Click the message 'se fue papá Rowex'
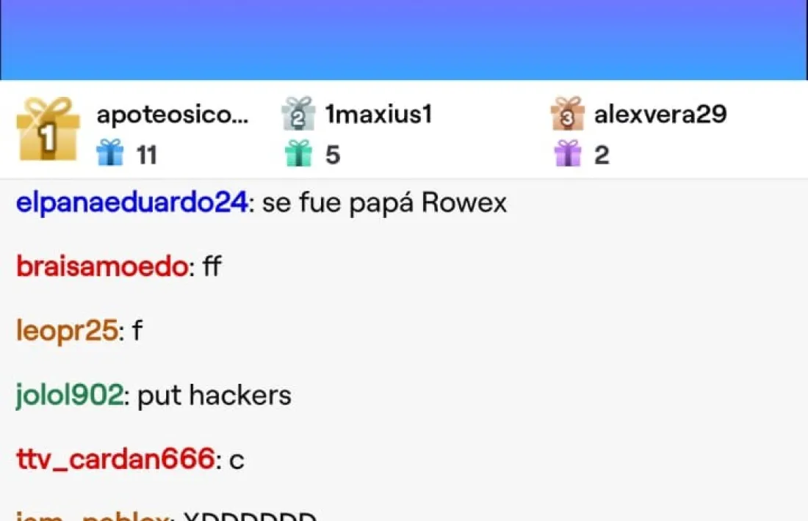Viewport: 808px width, 521px height. pyautogui.click(x=384, y=203)
